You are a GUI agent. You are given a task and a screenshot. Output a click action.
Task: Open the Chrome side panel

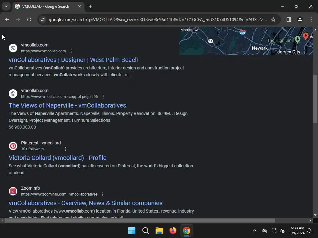pos(288,20)
